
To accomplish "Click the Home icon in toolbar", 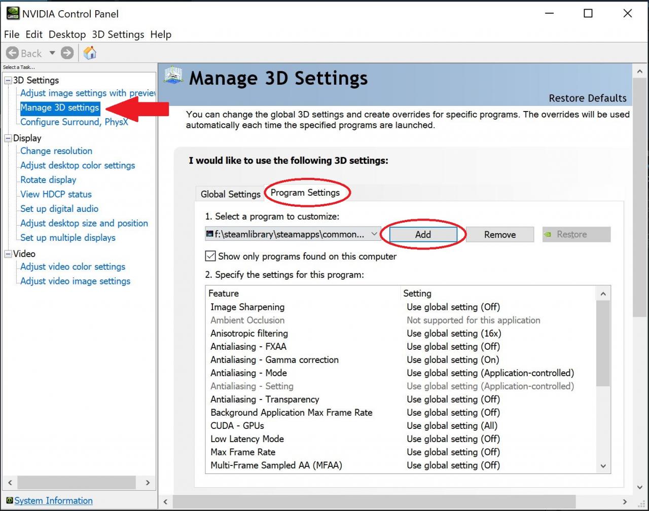I will point(90,53).
